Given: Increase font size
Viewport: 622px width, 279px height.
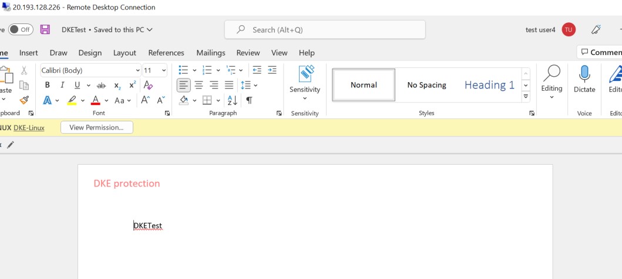Looking at the screenshot, I should point(145,100).
